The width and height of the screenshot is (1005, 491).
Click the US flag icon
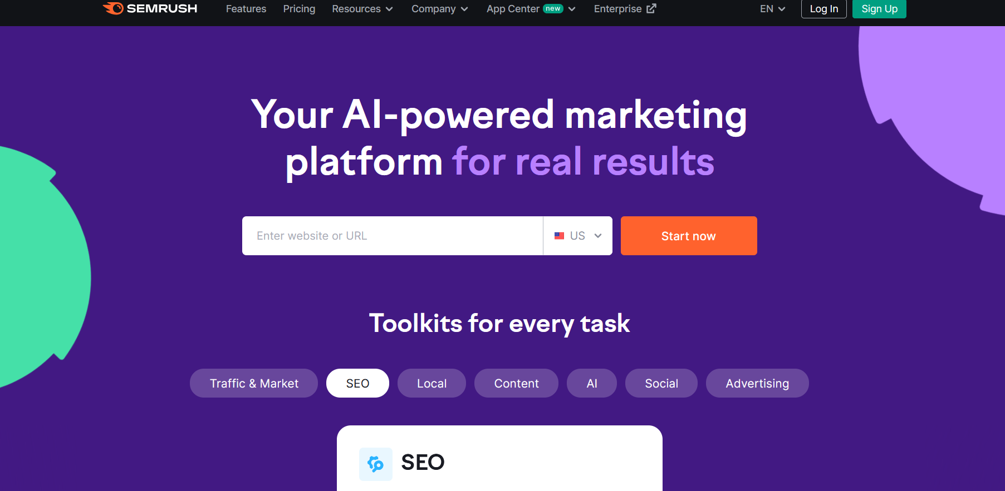(x=560, y=236)
